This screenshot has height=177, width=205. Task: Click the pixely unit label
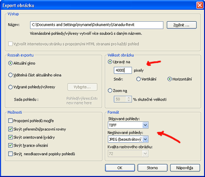(x=139, y=71)
